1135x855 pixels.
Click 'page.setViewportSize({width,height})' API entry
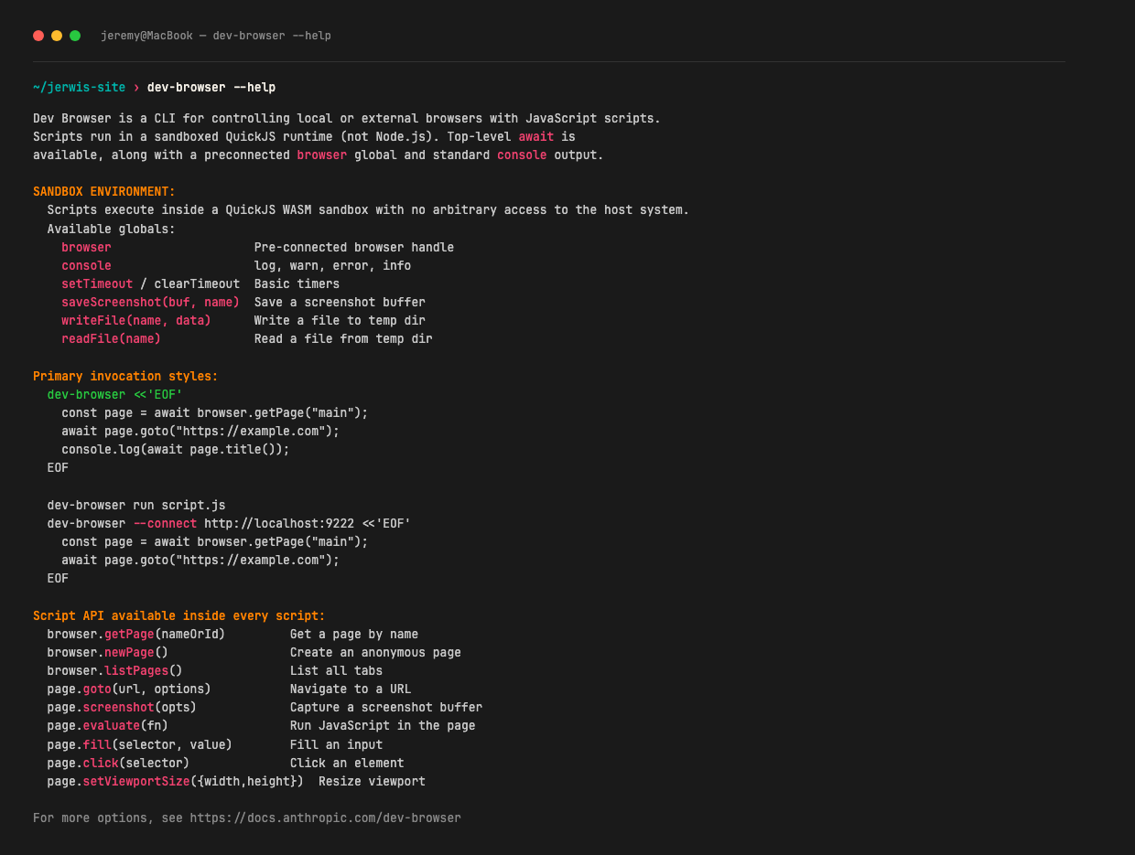tap(176, 782)
